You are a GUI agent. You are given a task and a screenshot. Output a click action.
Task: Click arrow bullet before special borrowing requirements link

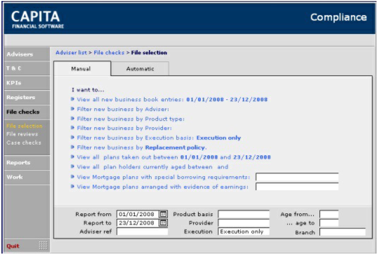(x=73, y=177)
